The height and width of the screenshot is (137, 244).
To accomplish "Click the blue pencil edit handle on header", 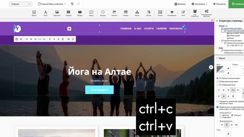I will (184, 27).
